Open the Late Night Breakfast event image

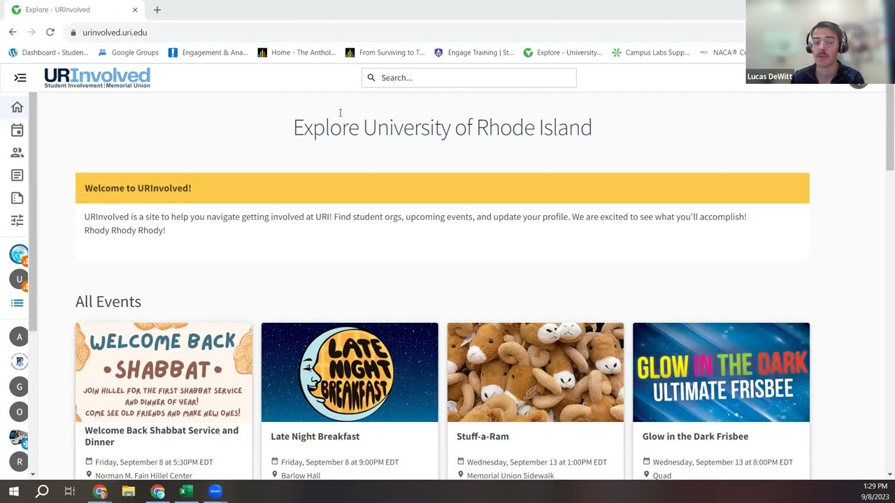click(x=350, y=372)
